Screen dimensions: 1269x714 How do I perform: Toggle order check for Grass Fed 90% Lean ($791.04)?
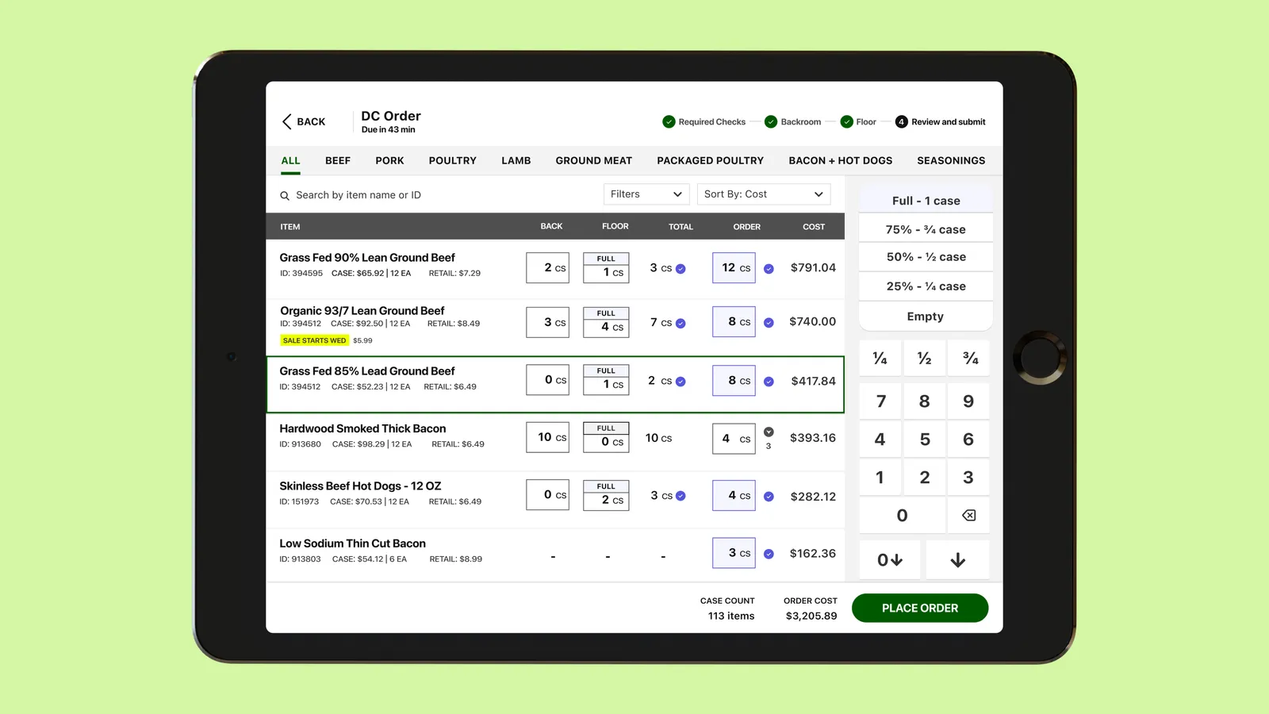click(x=769, y=269)
